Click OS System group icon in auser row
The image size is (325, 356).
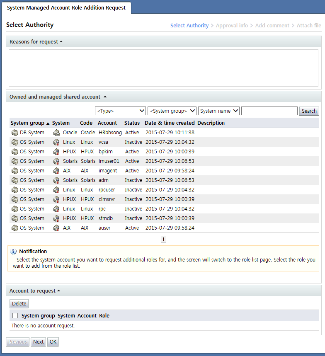click(x=15, y=228)
